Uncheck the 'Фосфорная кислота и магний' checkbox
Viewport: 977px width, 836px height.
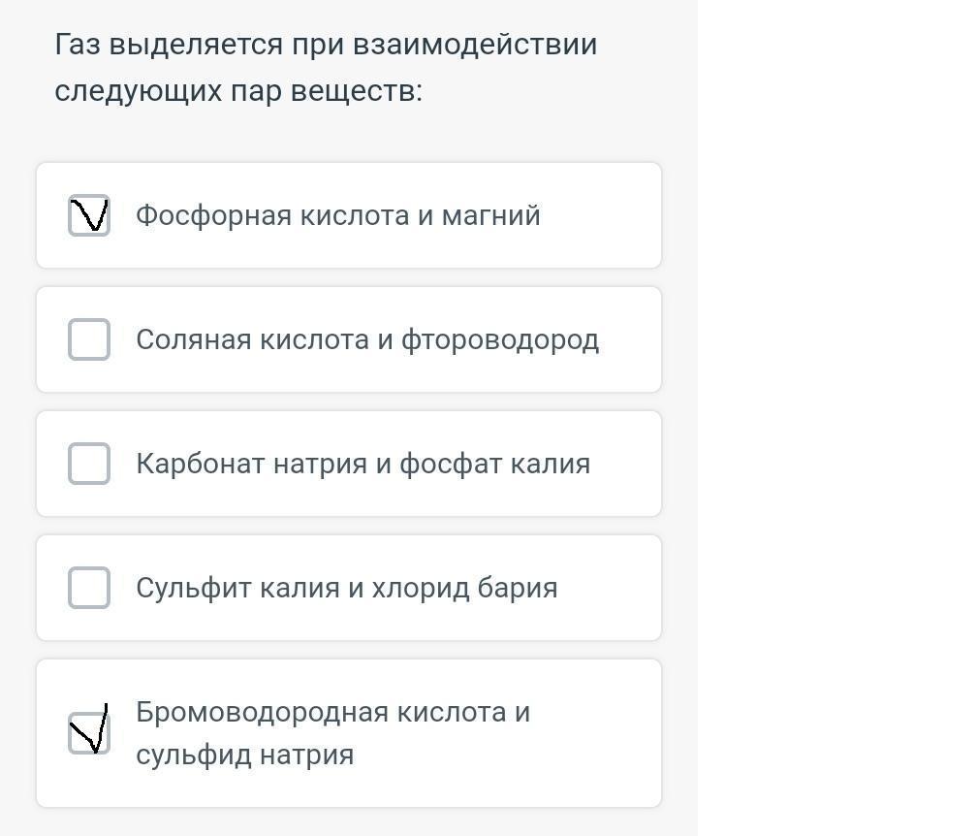coord(89,215)
